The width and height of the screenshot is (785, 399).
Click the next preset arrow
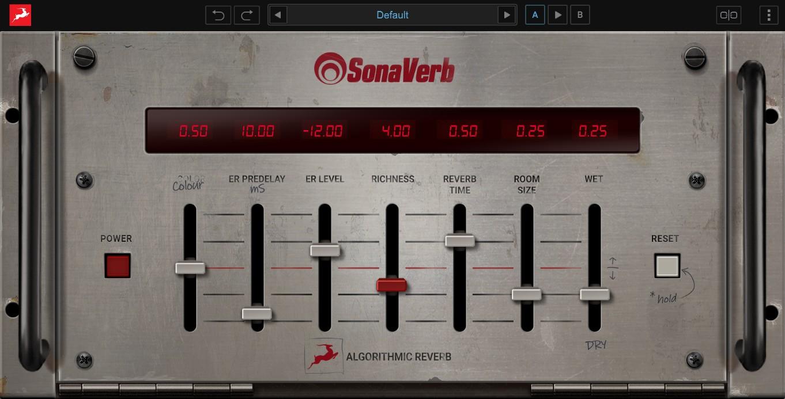507,15
